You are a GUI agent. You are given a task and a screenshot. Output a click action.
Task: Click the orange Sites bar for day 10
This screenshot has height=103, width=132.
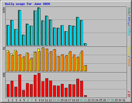click(x=43, y=59)
